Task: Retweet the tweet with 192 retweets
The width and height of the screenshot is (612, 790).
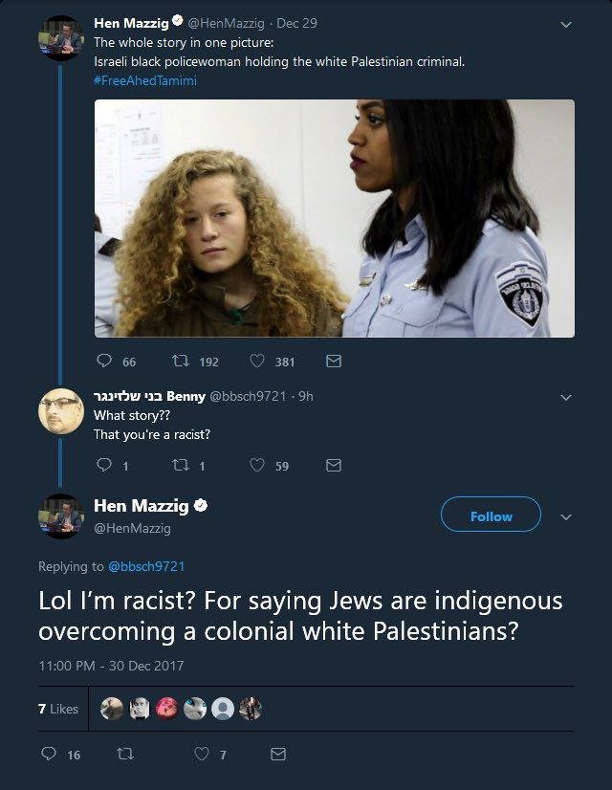Action: point(180,362)
